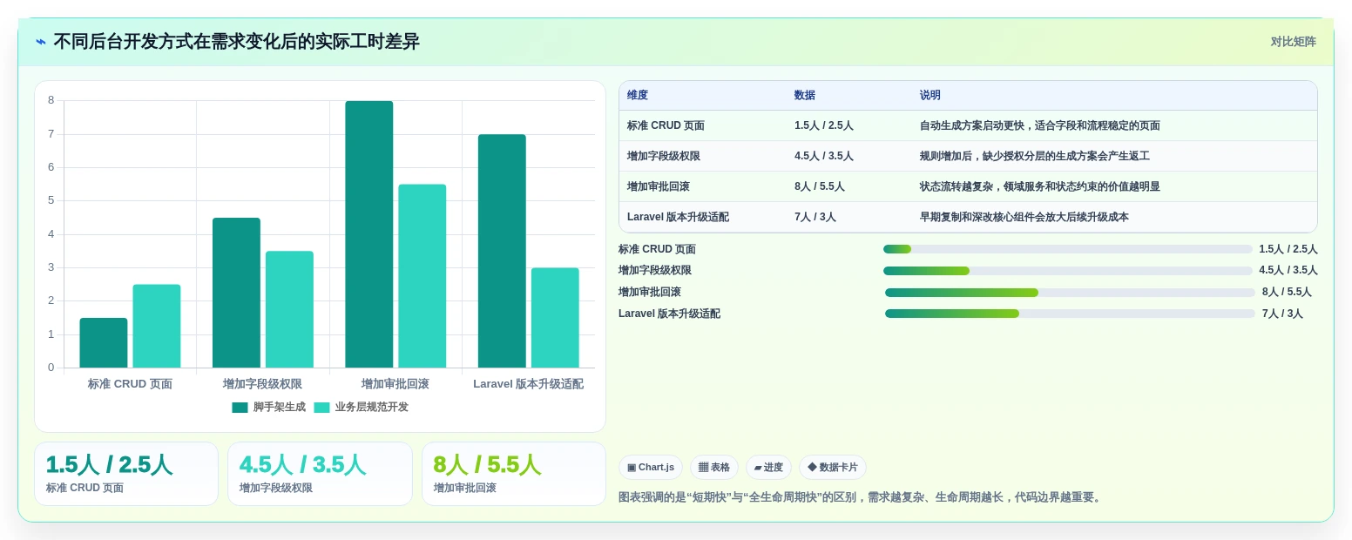
Task: Click the 业务层规范开发 bar for 增加字段级权限
Action: pos(289,309)
